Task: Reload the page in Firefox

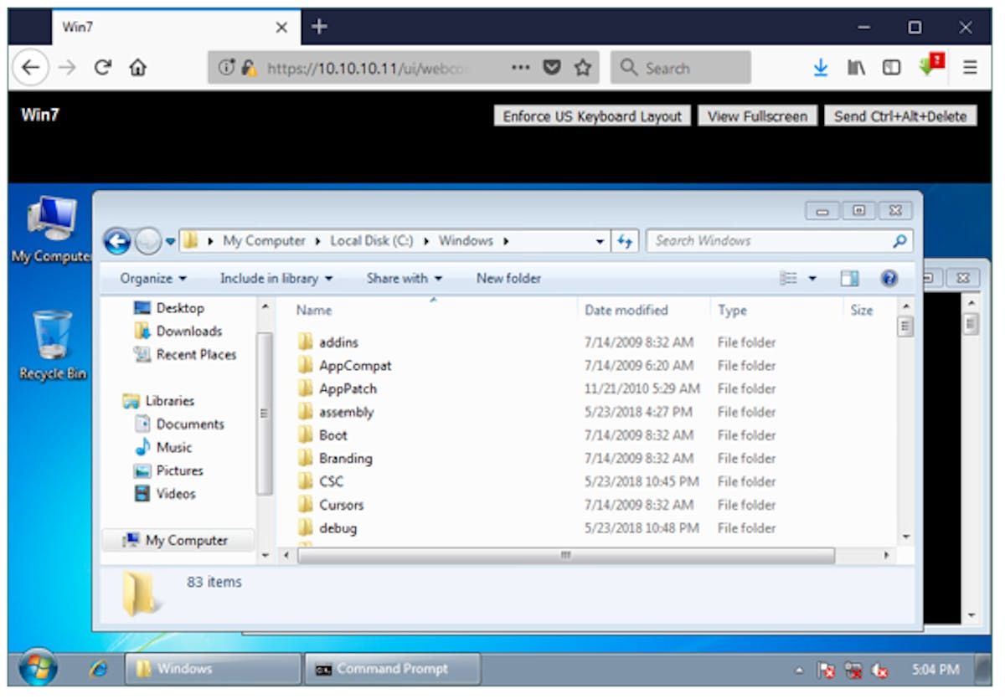Action: (x=103, y=69)
